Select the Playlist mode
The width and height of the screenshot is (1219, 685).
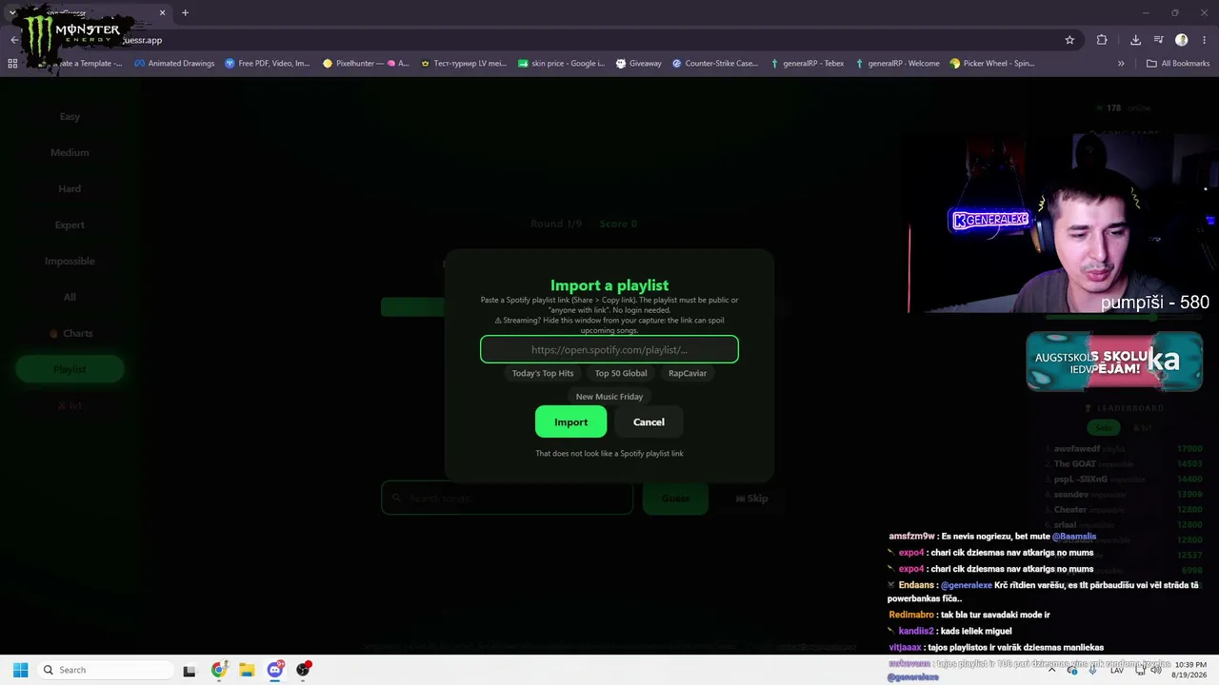[x=70, y=369]
